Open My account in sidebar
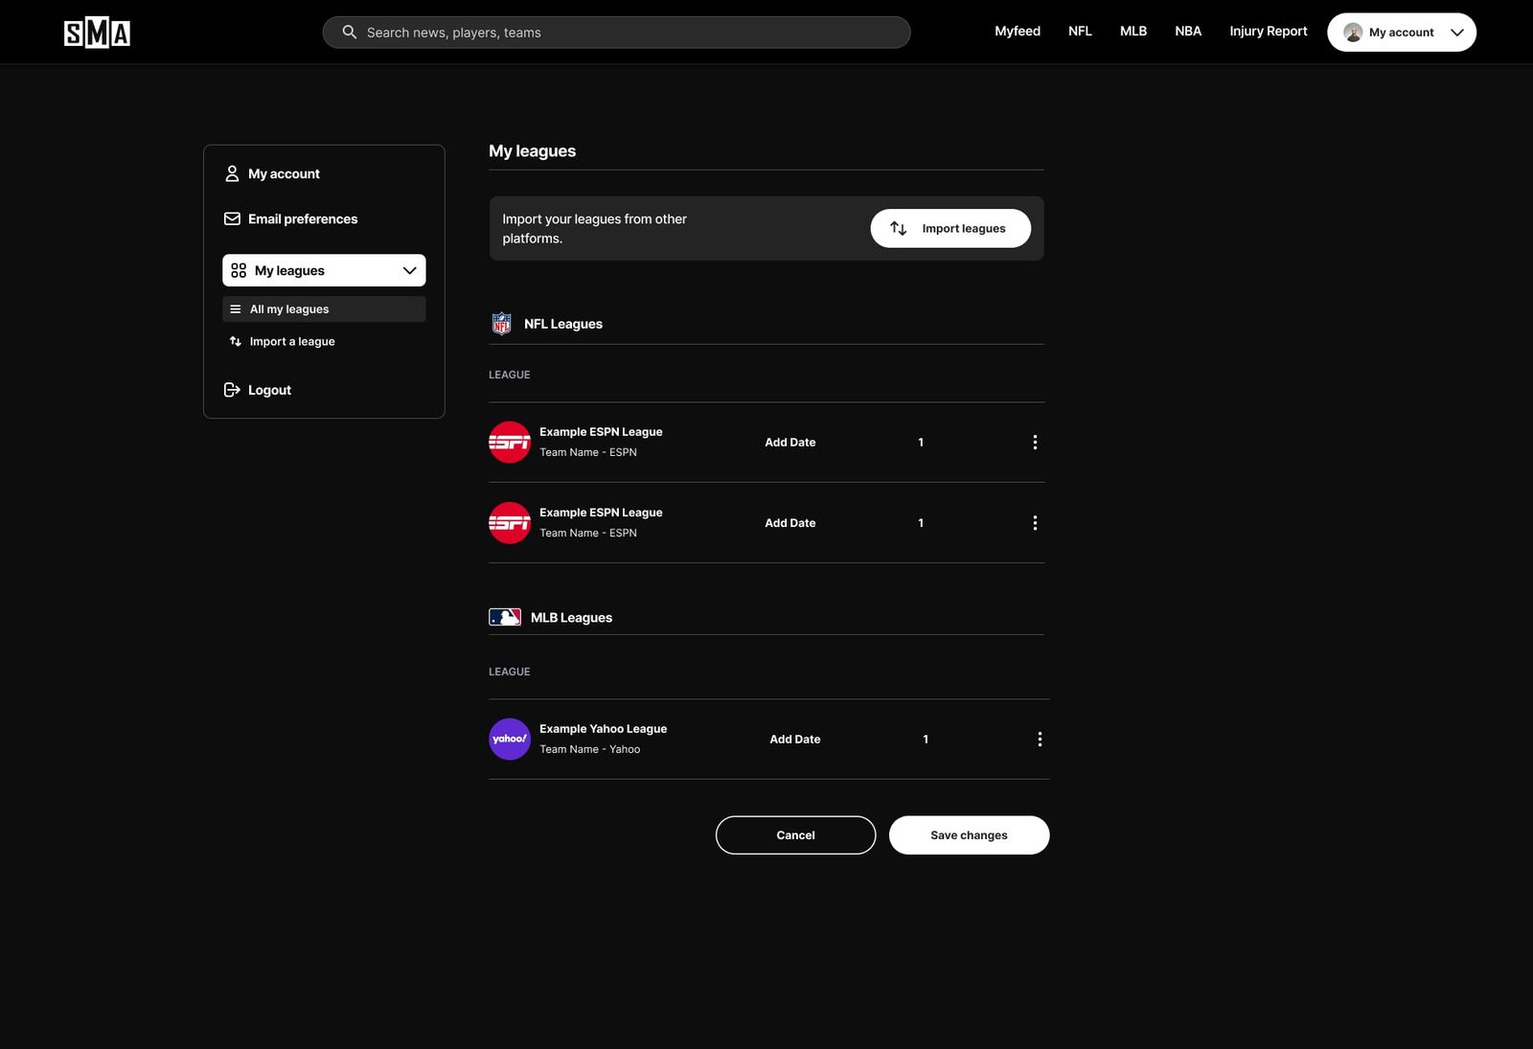This screenshot has height=1049, width=1533. tap(284, 173)
